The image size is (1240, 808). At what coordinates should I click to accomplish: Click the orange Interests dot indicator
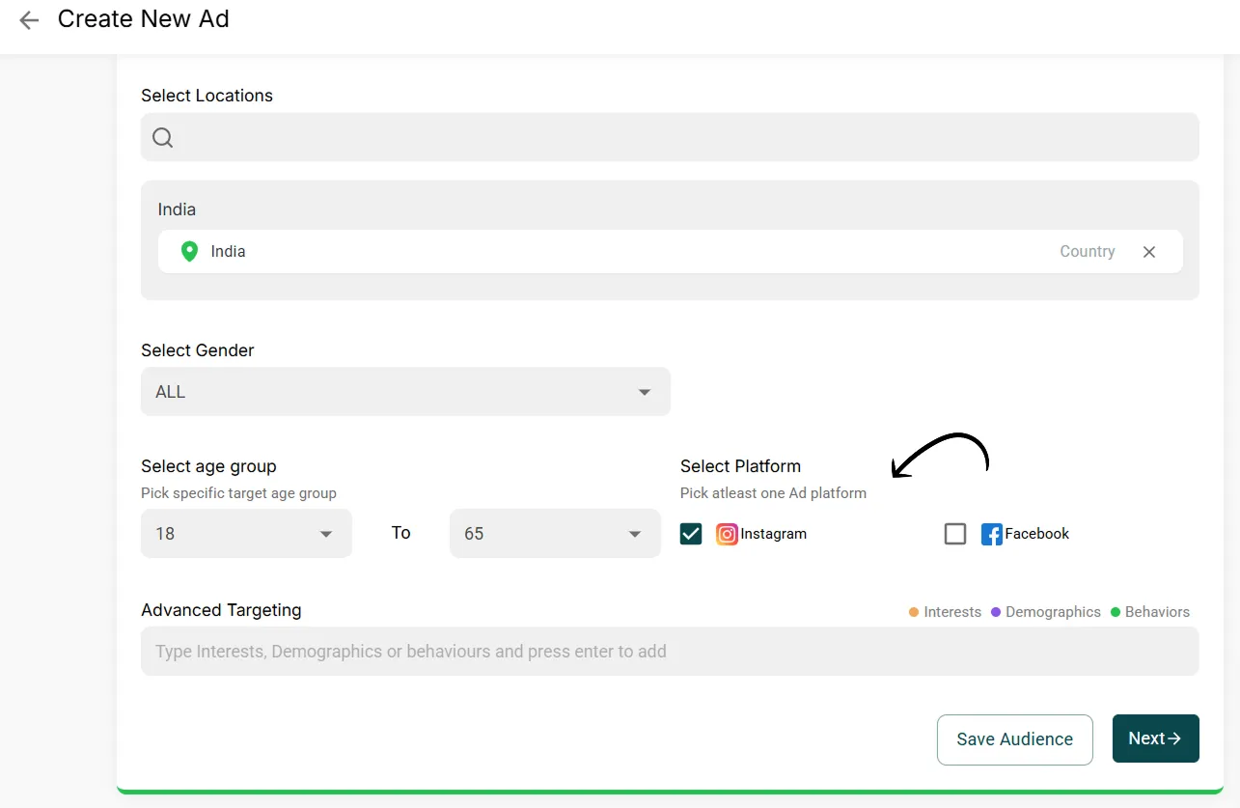913,611
